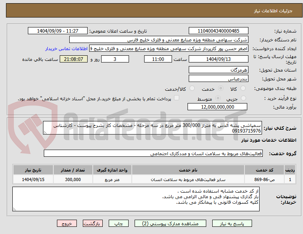The height and width of the screenshot is (234, 303).
Task: Click column header تعداد / مقدار
Action: 73,170
